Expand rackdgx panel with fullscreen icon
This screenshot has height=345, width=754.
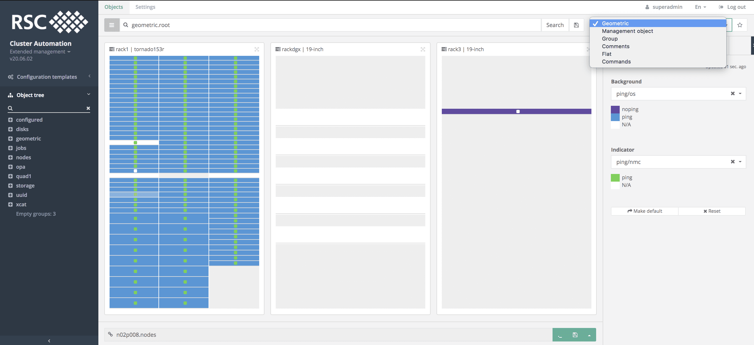[423, 49]
